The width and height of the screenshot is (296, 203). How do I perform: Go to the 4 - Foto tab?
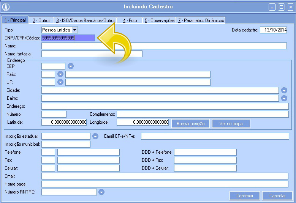(x=130, y=20)
